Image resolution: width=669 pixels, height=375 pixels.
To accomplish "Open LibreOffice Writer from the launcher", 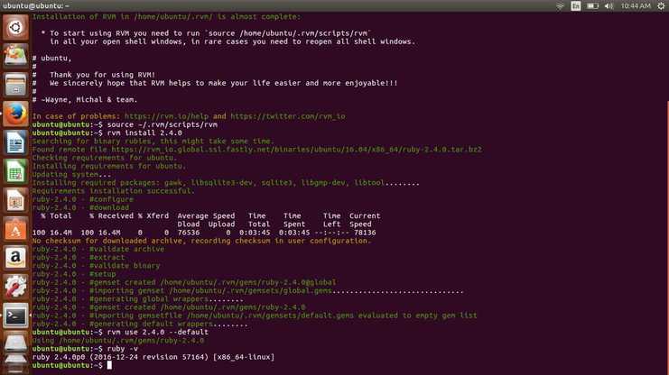I will tap(15, 142).
